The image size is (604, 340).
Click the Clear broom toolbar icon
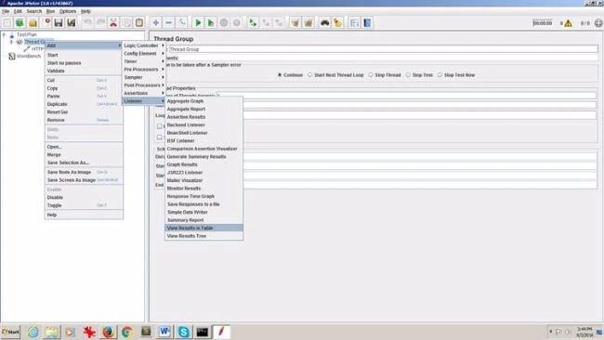[x=295, y=22]
